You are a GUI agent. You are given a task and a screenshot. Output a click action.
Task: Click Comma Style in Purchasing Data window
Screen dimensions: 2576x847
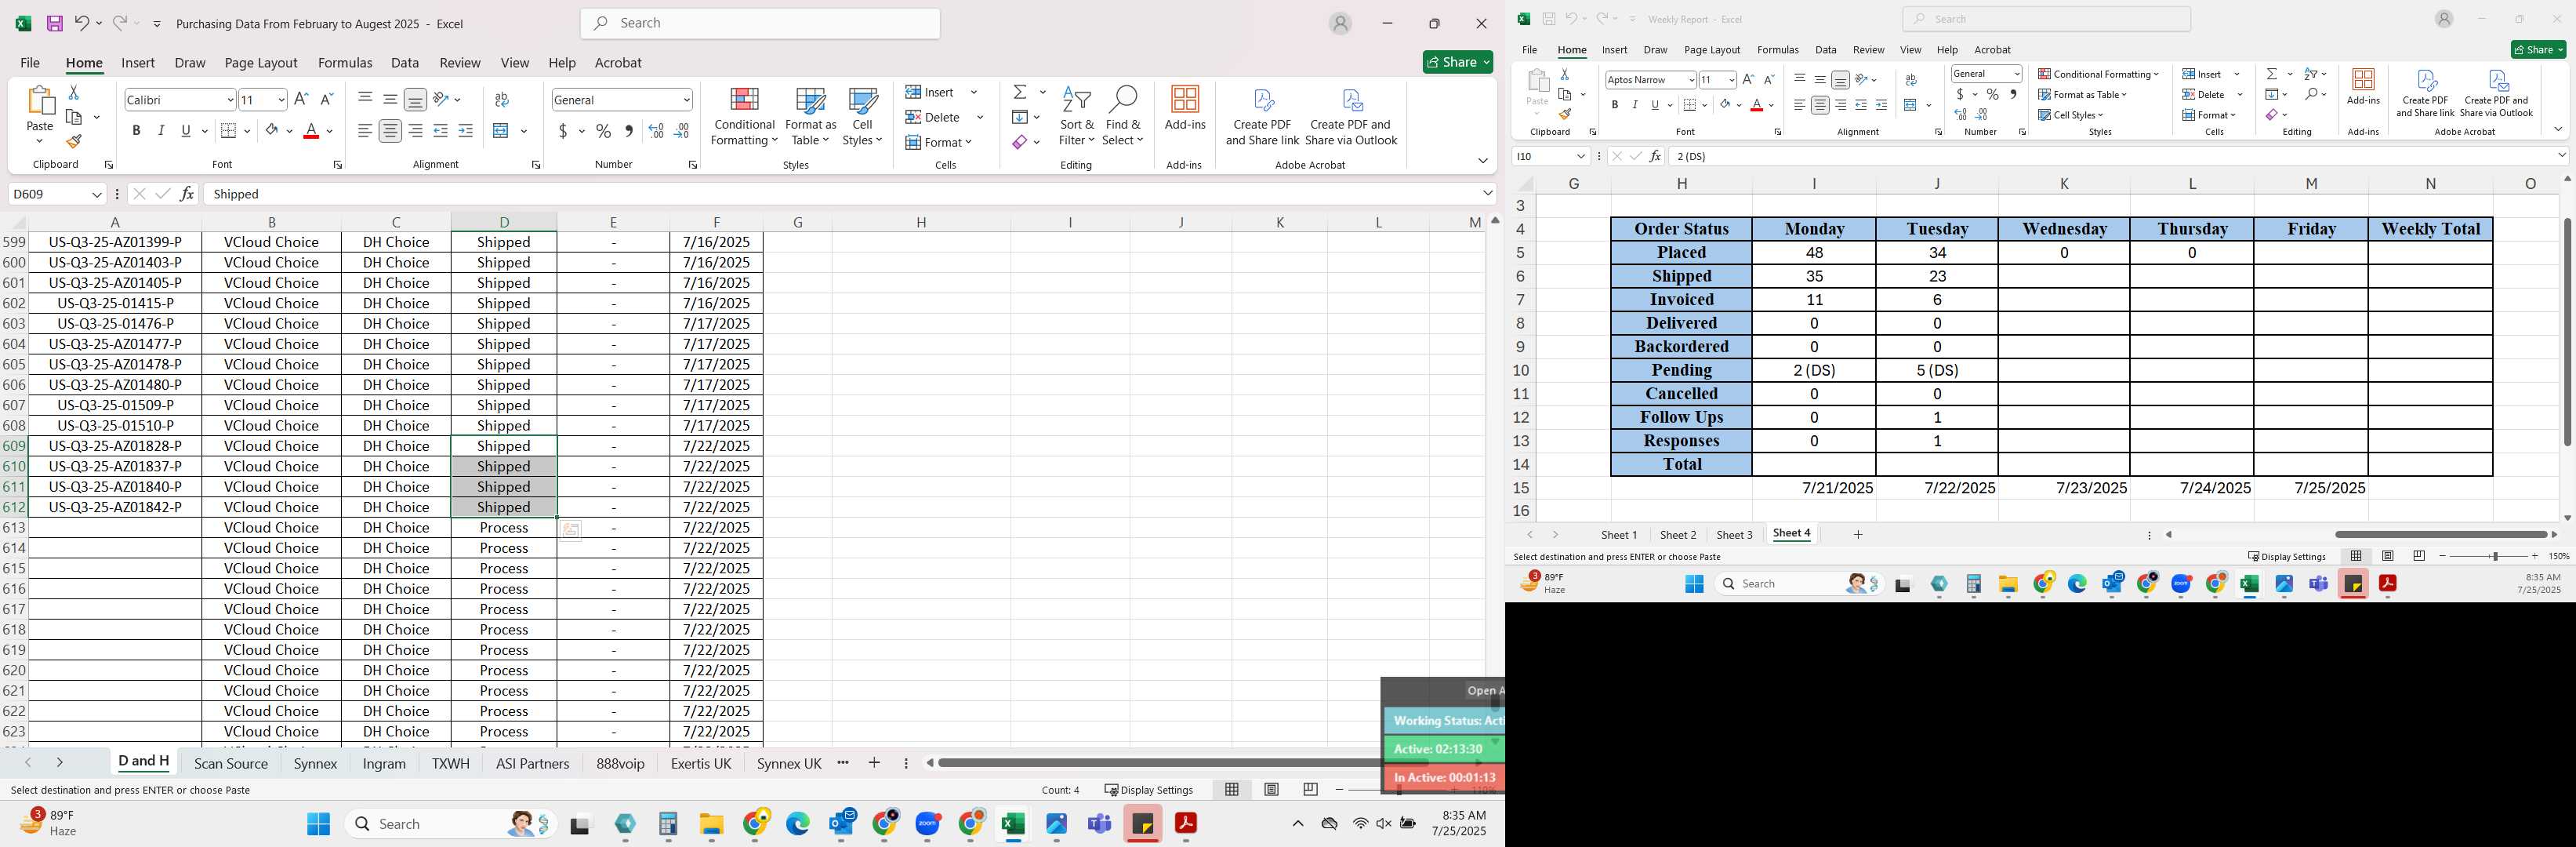[629, 131]
